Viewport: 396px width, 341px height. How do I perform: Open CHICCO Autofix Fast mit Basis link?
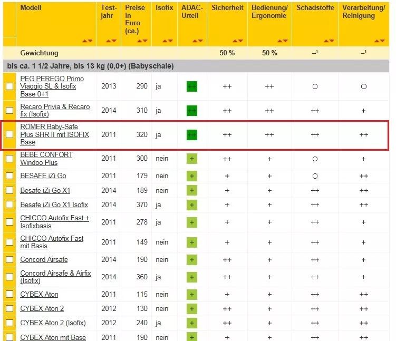point(52,242)
